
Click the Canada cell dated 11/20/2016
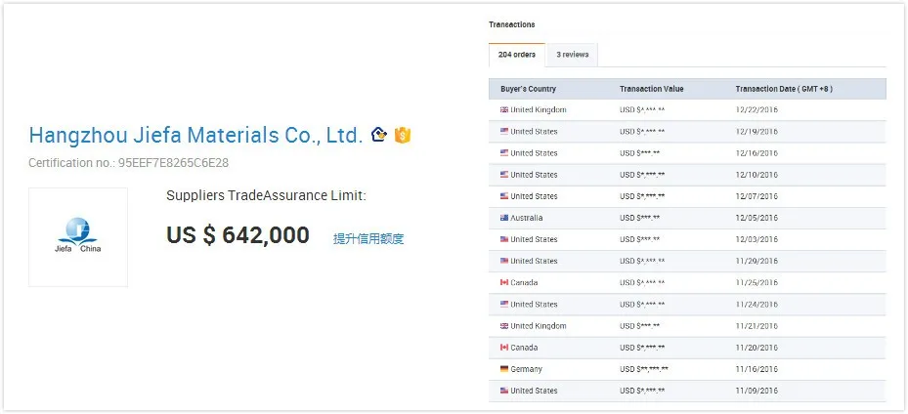[524, 348]
